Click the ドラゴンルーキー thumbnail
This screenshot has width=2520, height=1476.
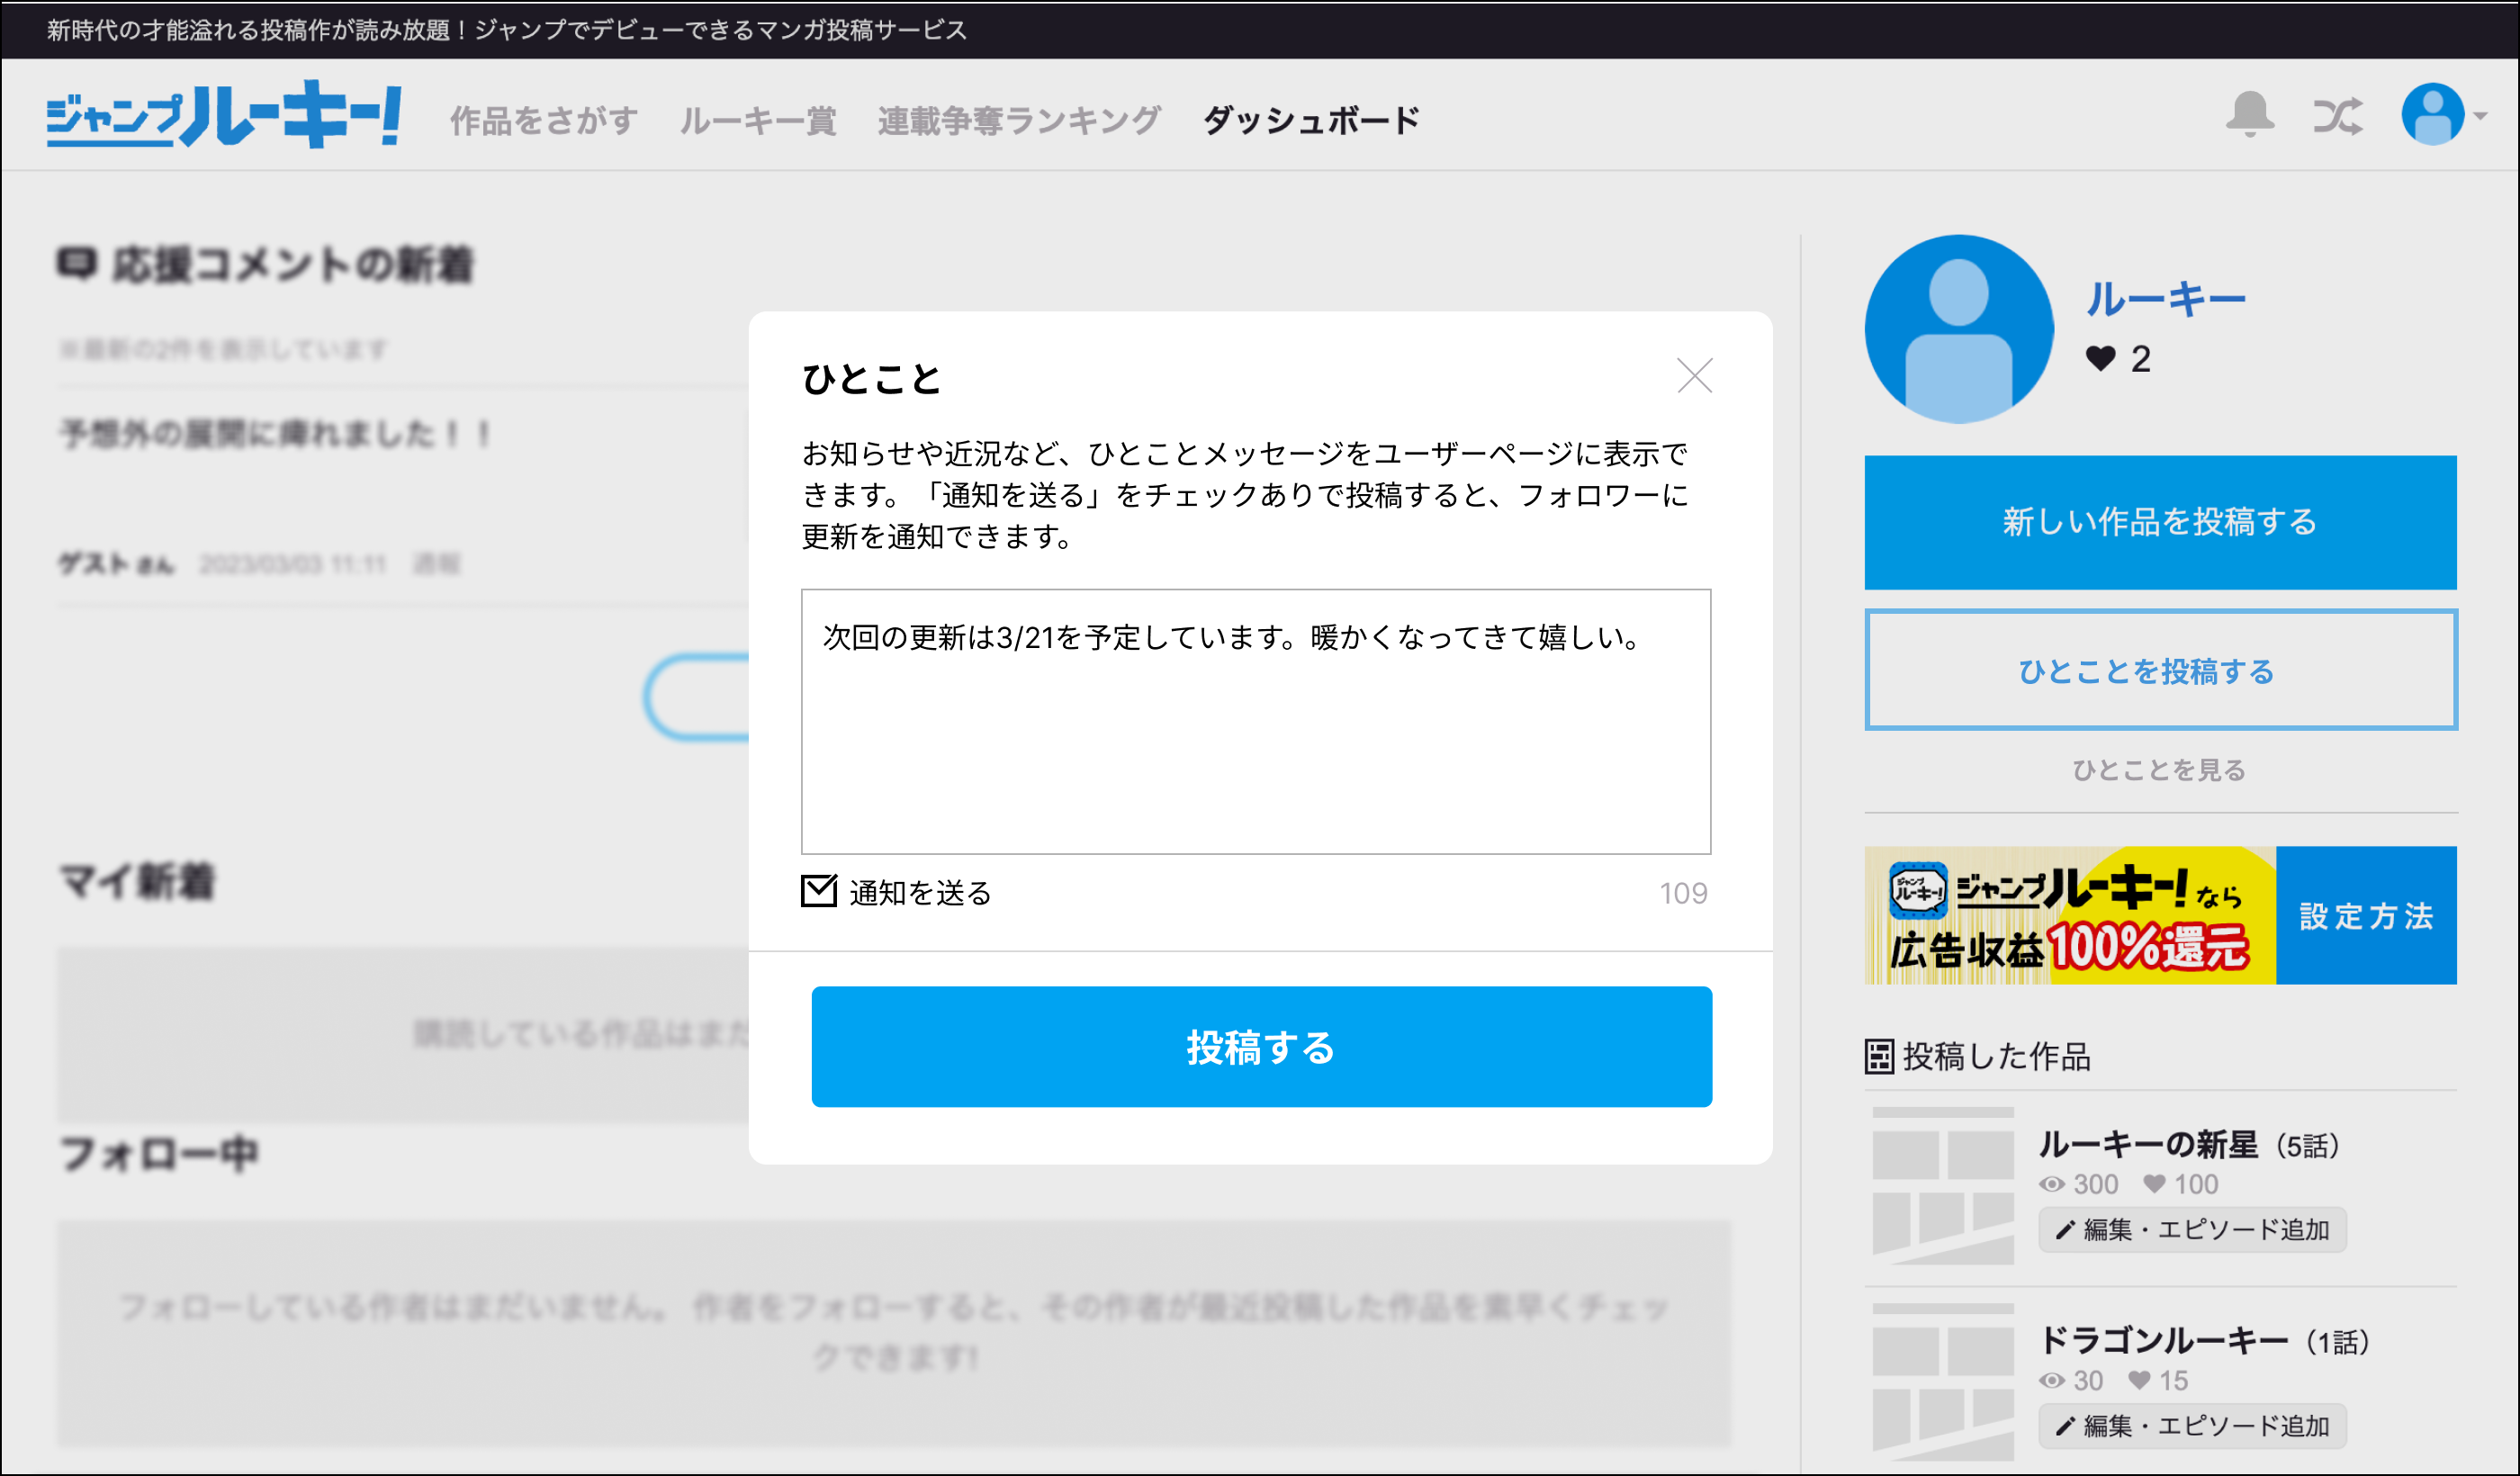(x=1943, y=1382)
